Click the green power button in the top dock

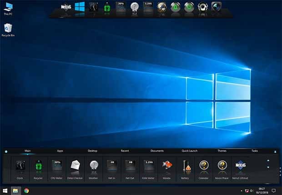click(189, 7)
